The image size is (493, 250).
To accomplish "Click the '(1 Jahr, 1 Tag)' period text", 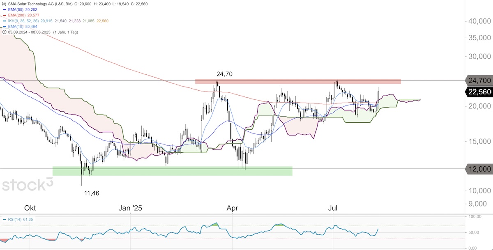I will point(65,32).
